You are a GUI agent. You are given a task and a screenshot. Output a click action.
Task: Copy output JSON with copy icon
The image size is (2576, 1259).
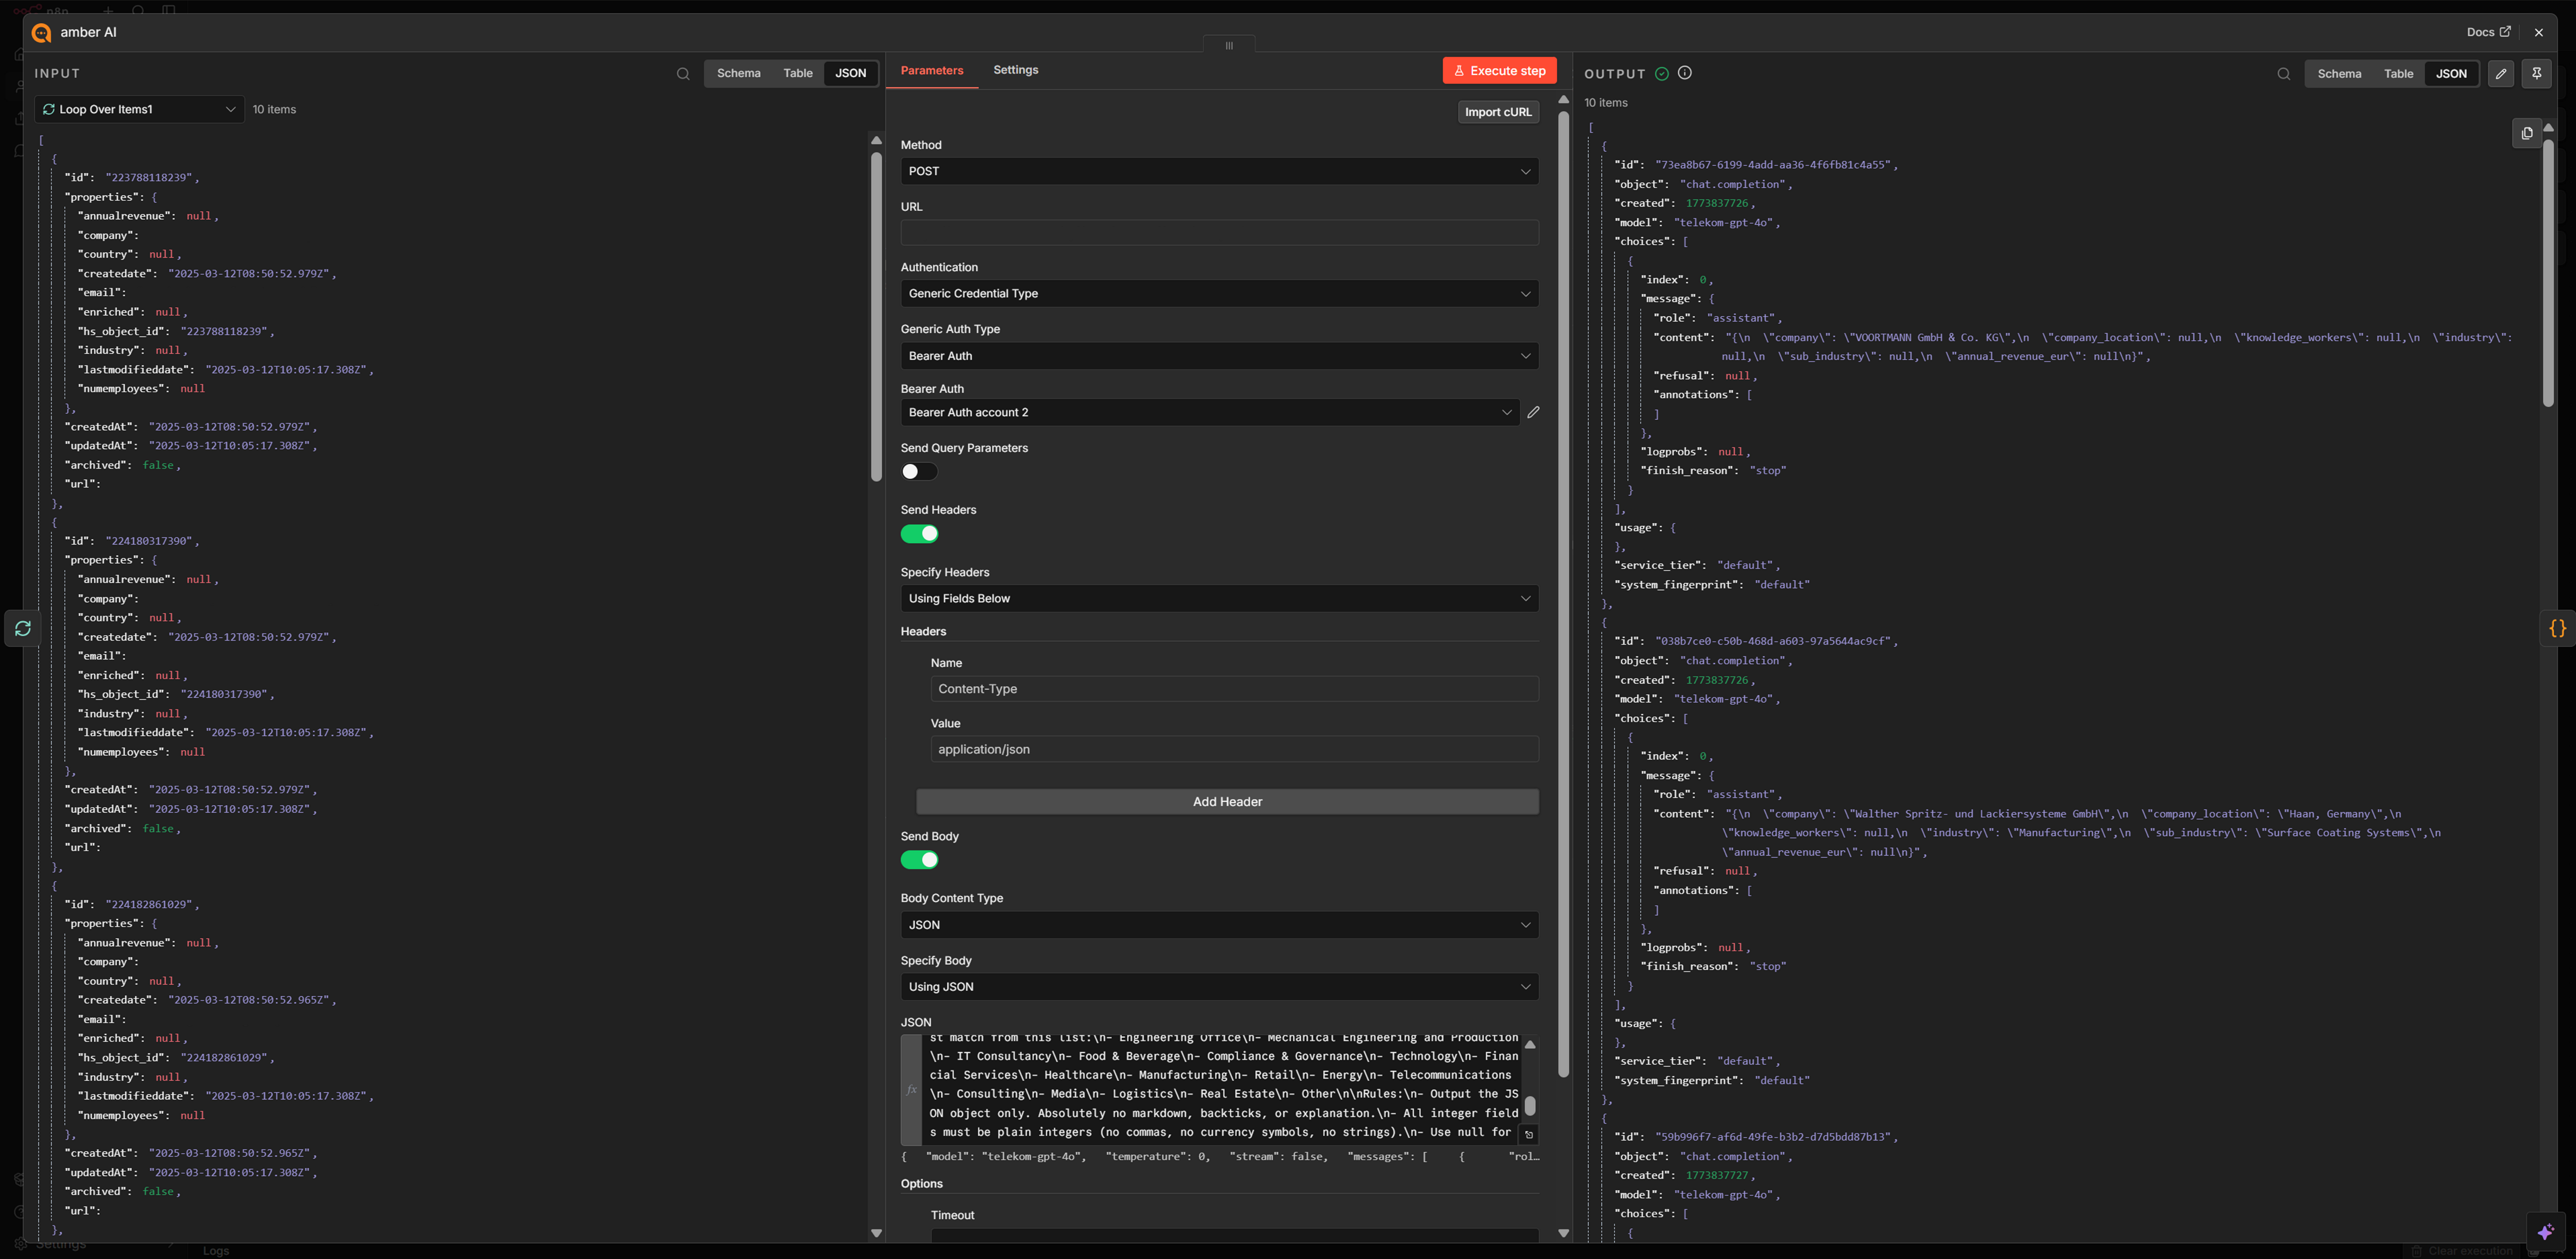2527,133
